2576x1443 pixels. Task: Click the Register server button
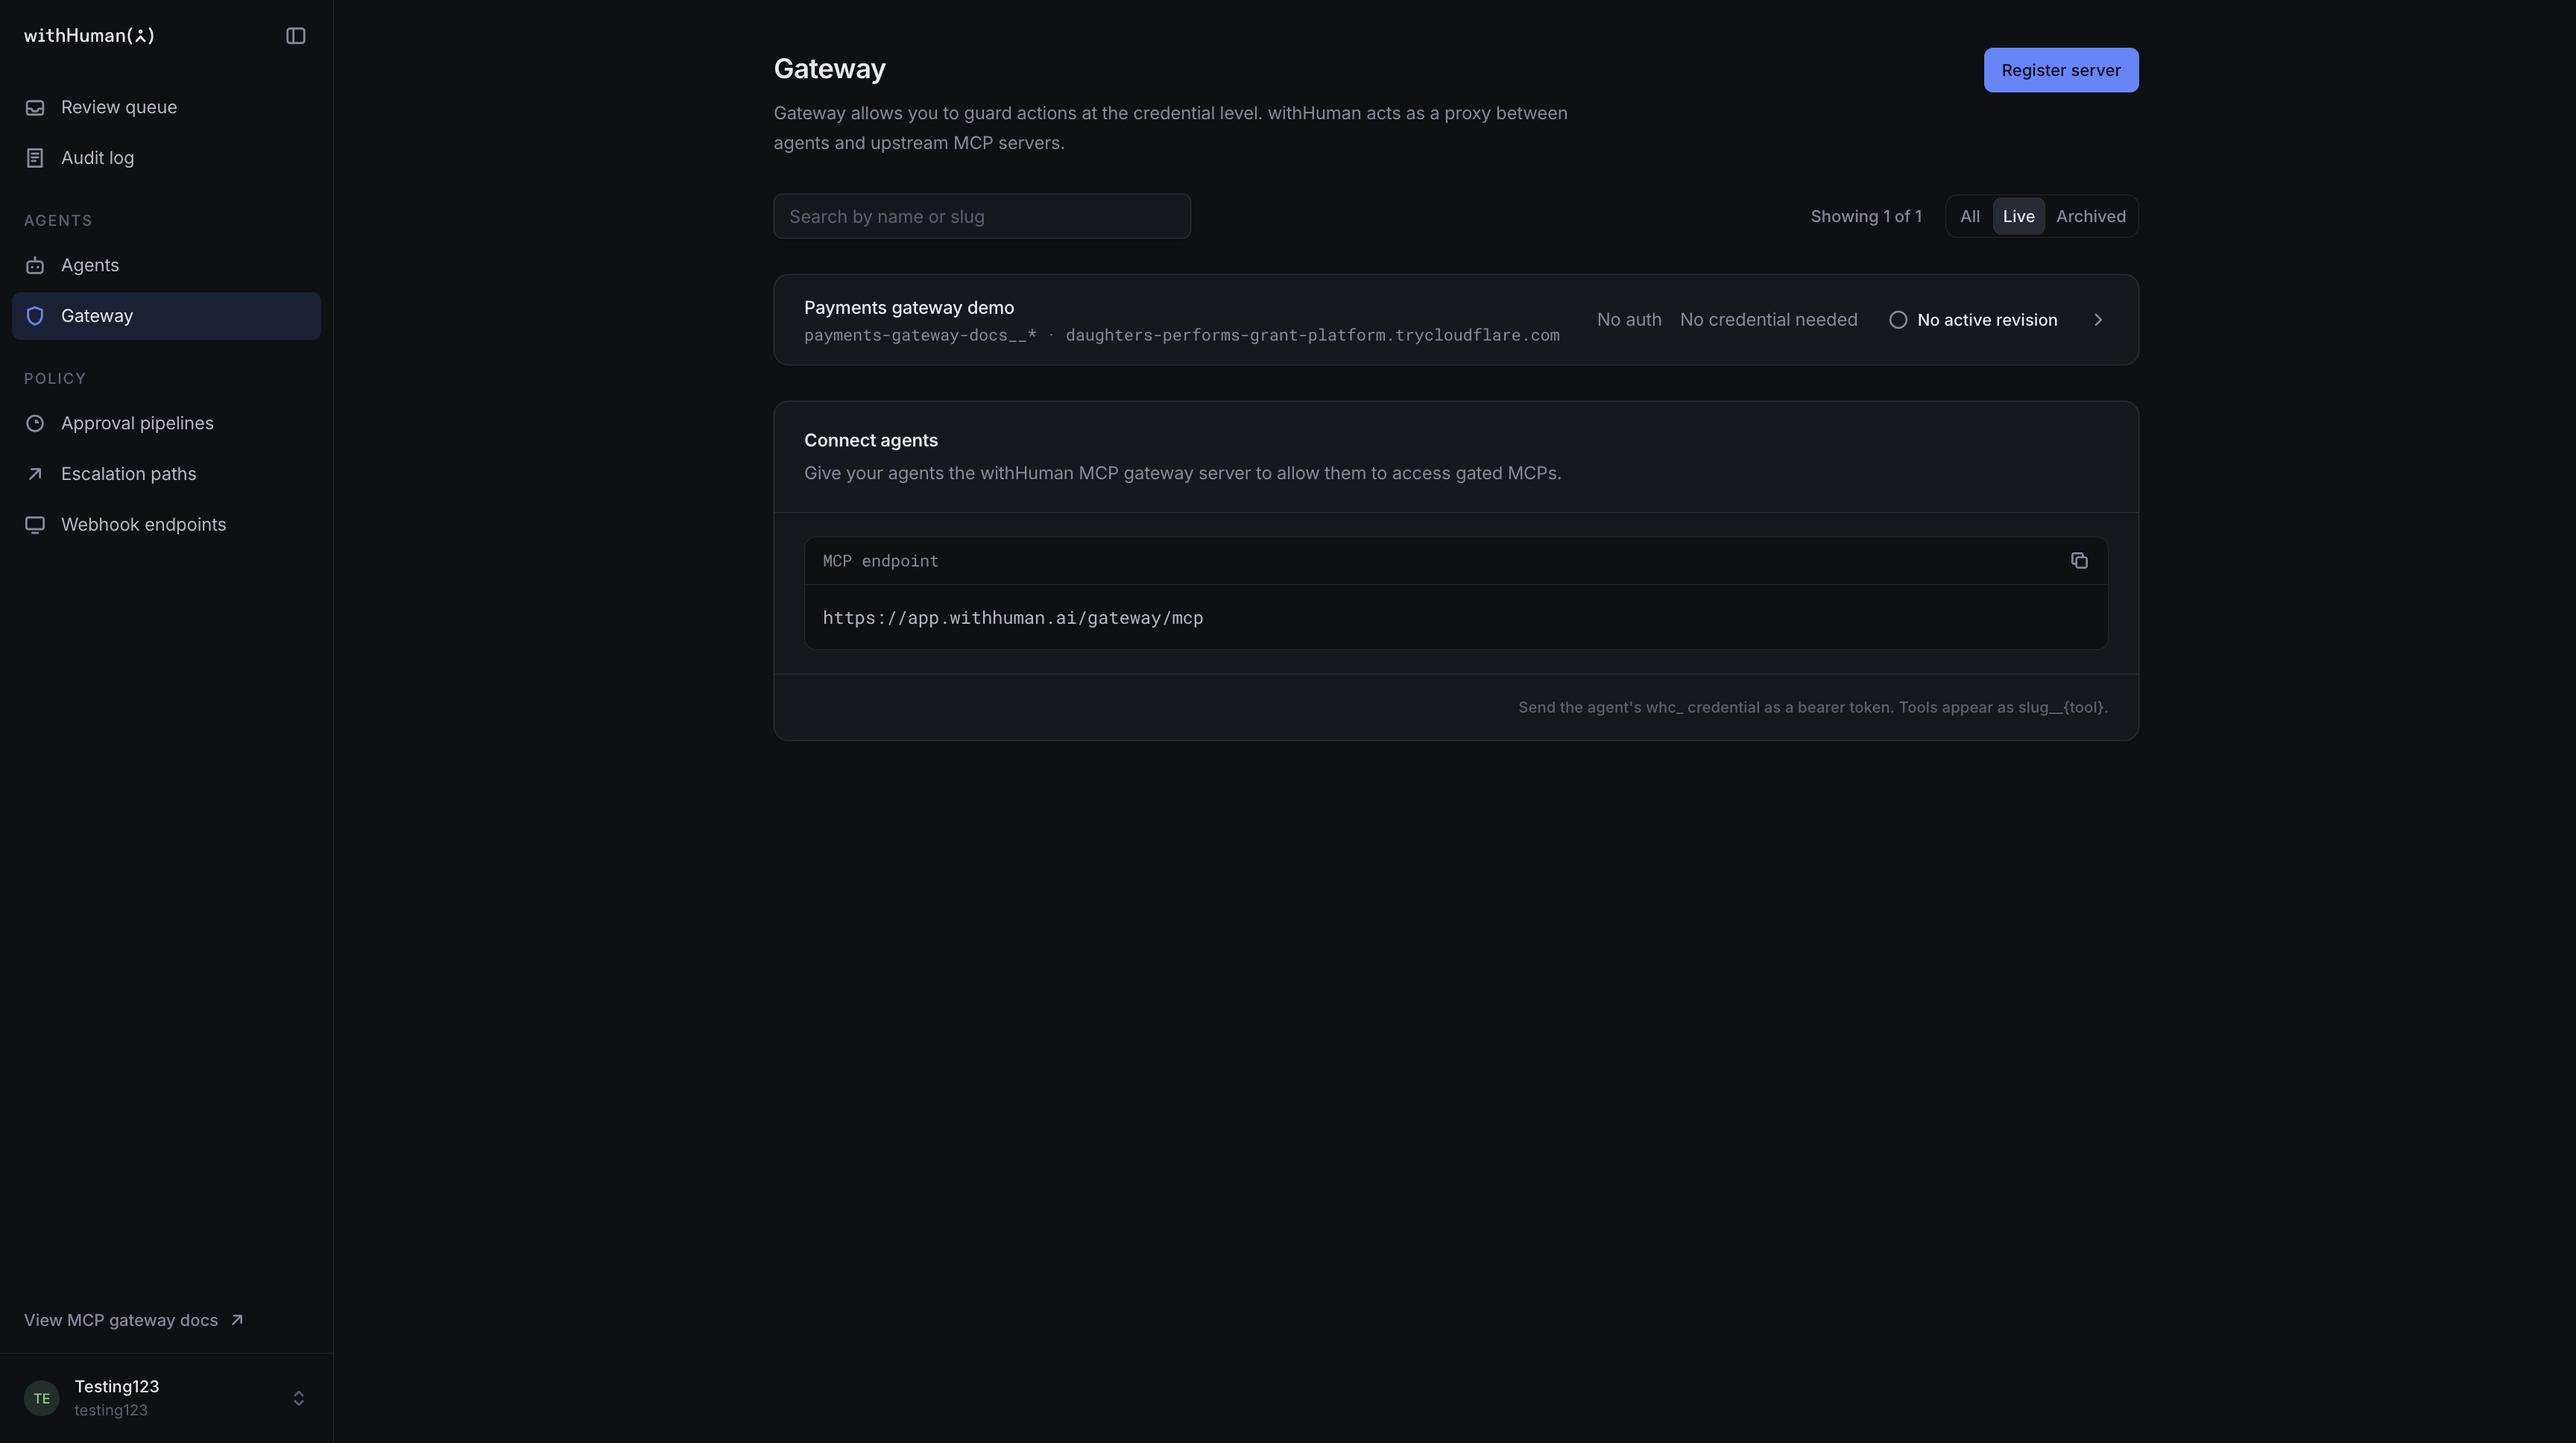click(2060, 70)
